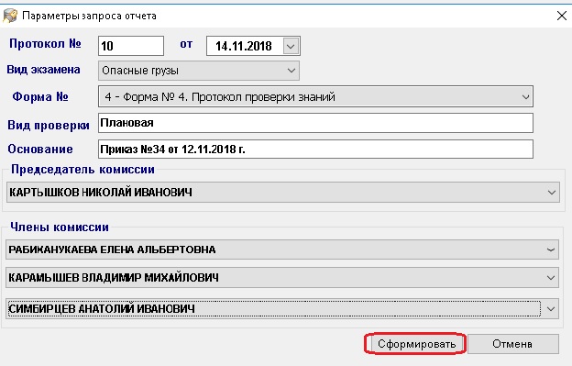This screenshot has height=366, width=572.
Task: Click the "от" label before the date
Action: 186,45
